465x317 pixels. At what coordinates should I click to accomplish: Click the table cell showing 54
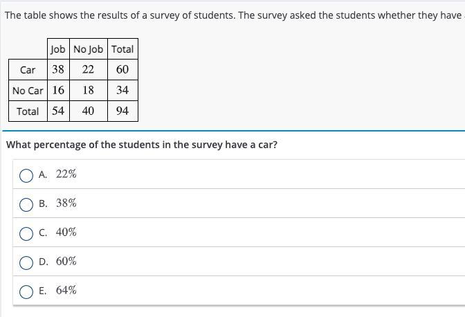tap(58, 111)
